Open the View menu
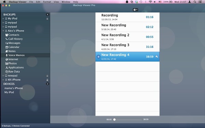The image size is (205, 128). click(56, 2)
